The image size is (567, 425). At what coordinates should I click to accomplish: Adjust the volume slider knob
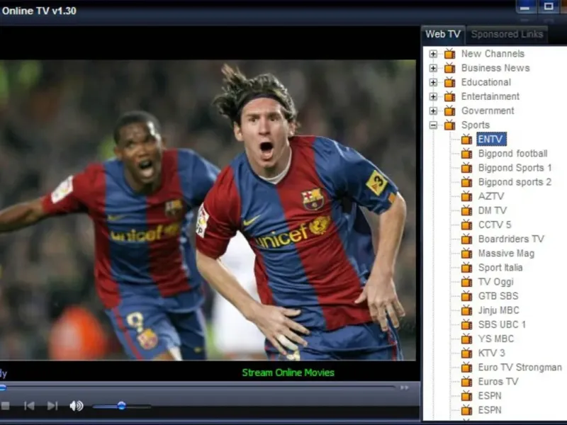click(x=121, y=406)
